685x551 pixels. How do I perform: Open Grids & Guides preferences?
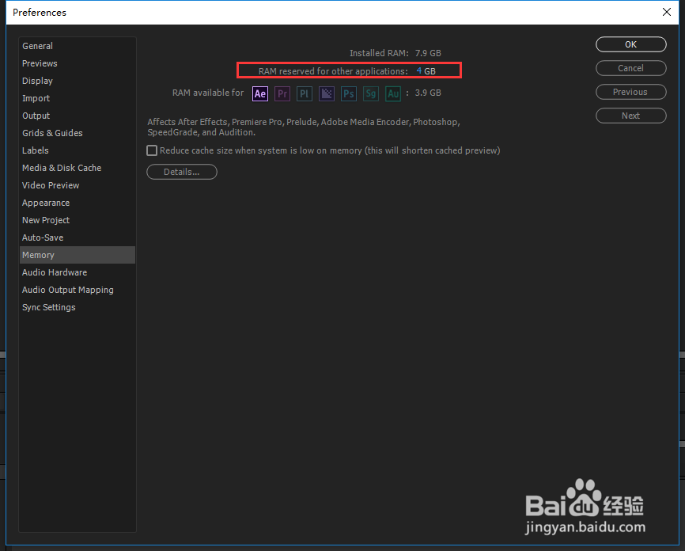point(78,133)
